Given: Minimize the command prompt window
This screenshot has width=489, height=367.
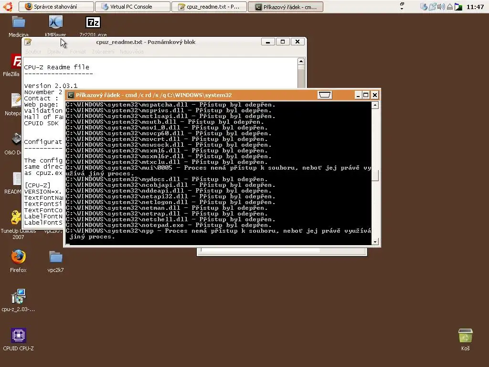Looking at the screenshot, I should (x=358, y=95).
